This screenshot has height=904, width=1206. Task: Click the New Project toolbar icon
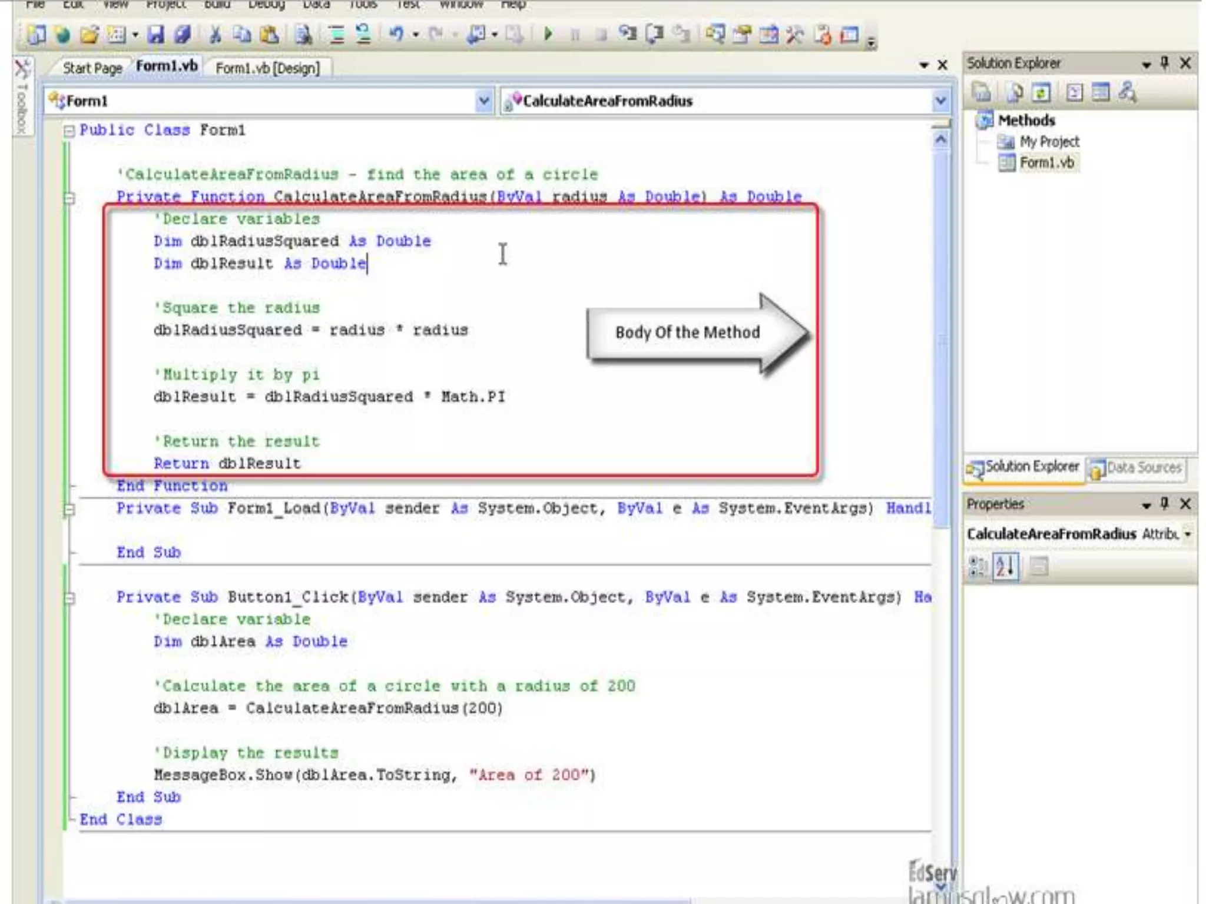35,35
